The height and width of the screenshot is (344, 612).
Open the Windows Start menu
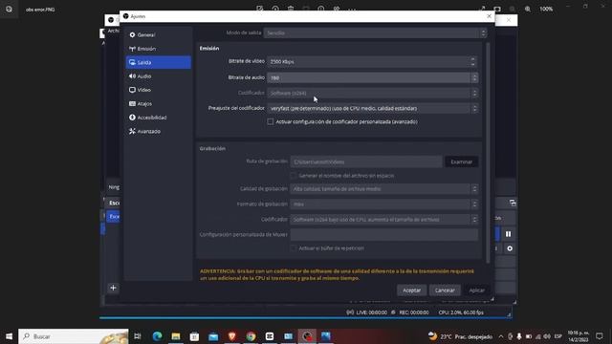[x=9, y=336]
